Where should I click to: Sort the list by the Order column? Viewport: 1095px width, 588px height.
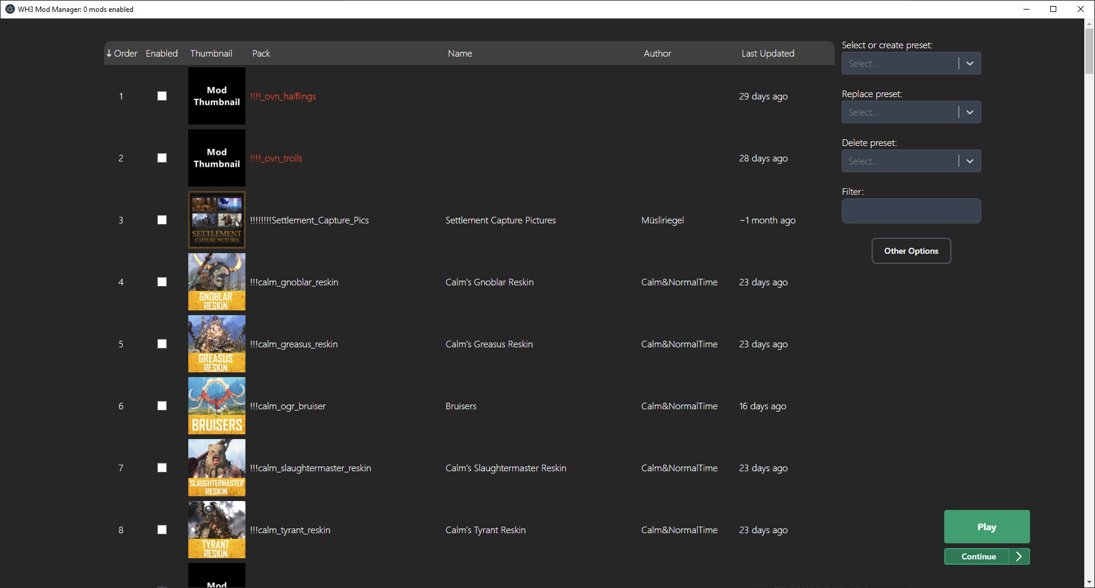coord(122,54)
